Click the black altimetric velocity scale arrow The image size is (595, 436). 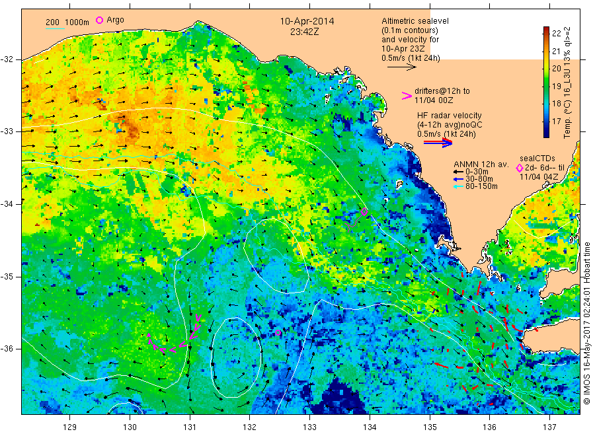click(x=401, y=67)
